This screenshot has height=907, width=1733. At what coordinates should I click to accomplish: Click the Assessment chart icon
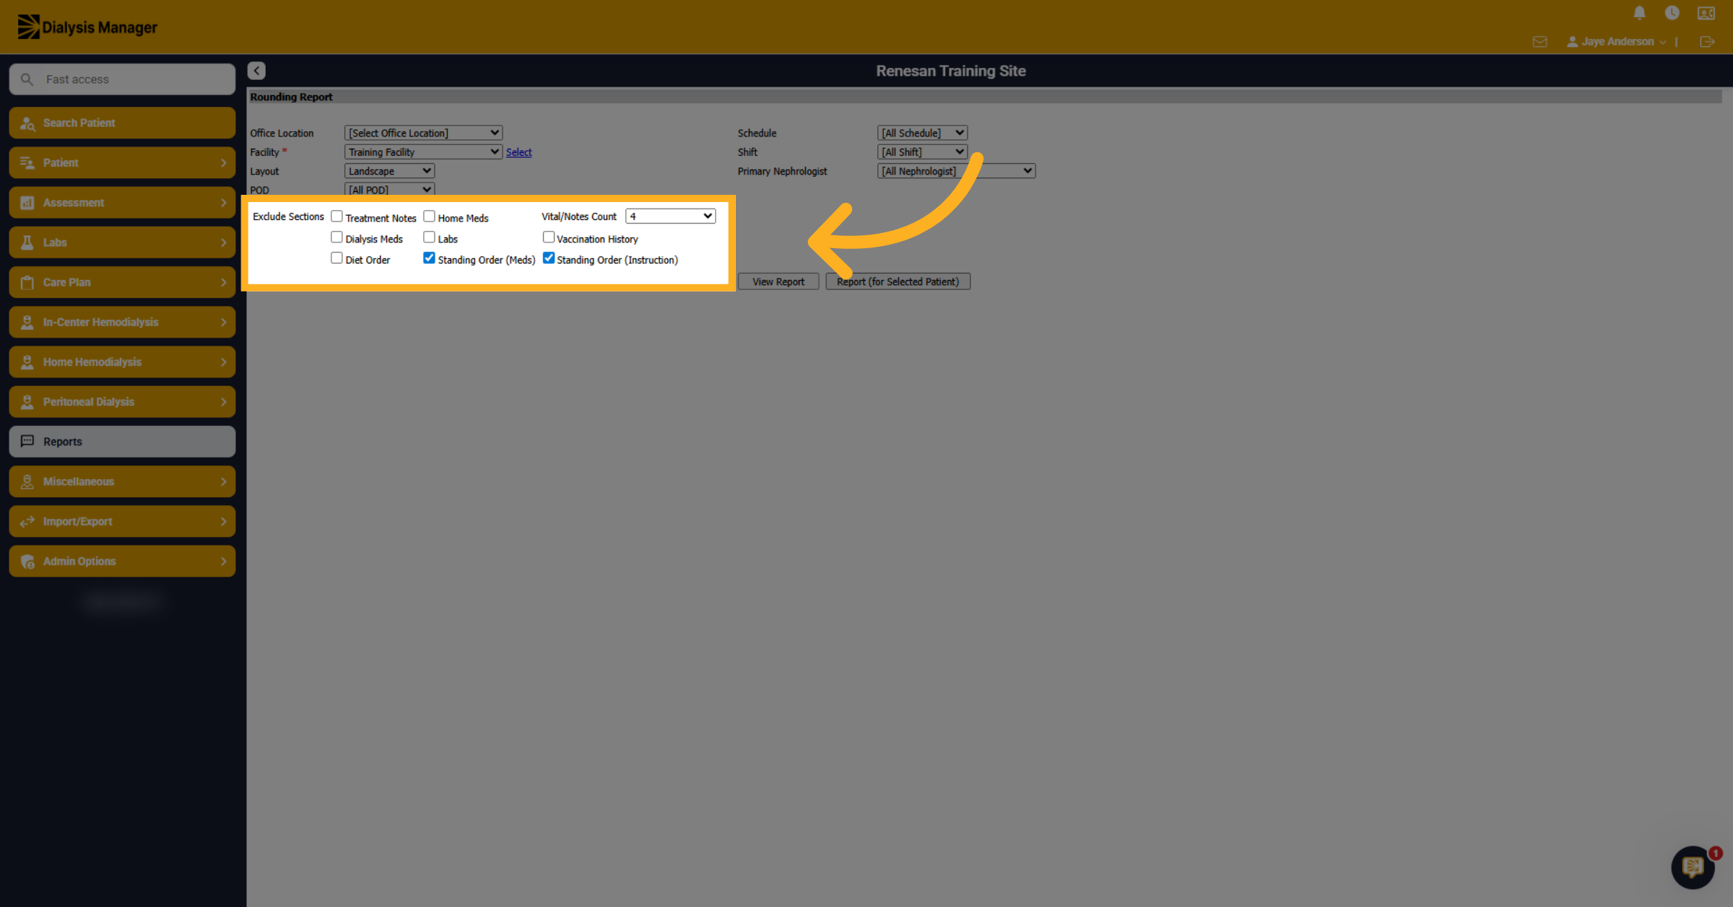(27, 203)
